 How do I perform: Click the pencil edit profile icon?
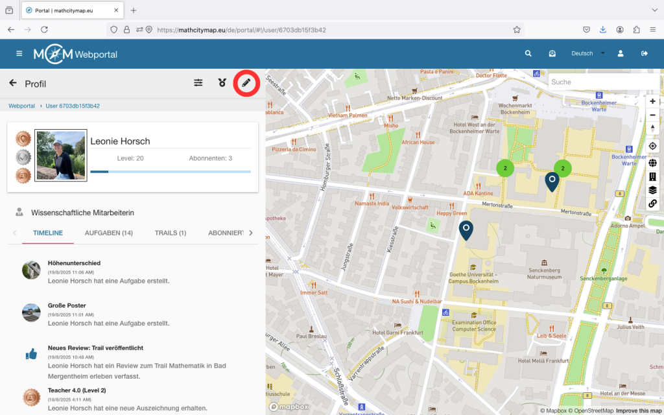(246, 83)
